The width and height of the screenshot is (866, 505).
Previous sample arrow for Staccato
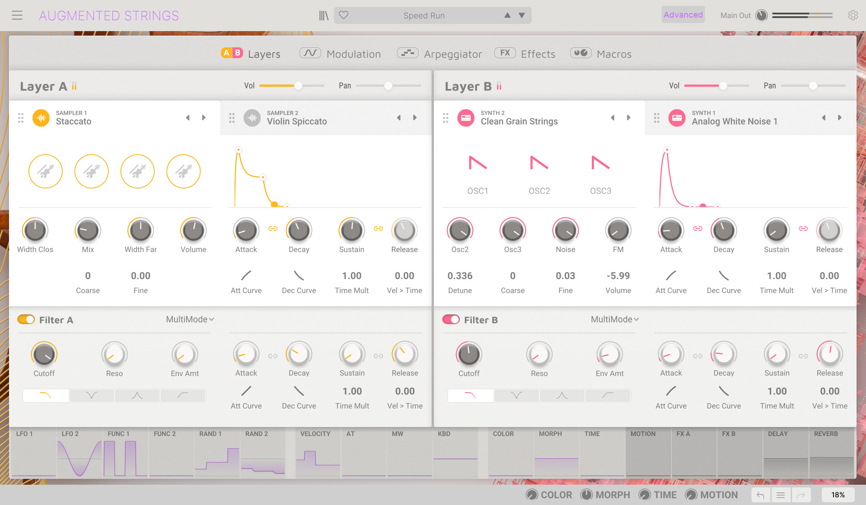(188, 118)
